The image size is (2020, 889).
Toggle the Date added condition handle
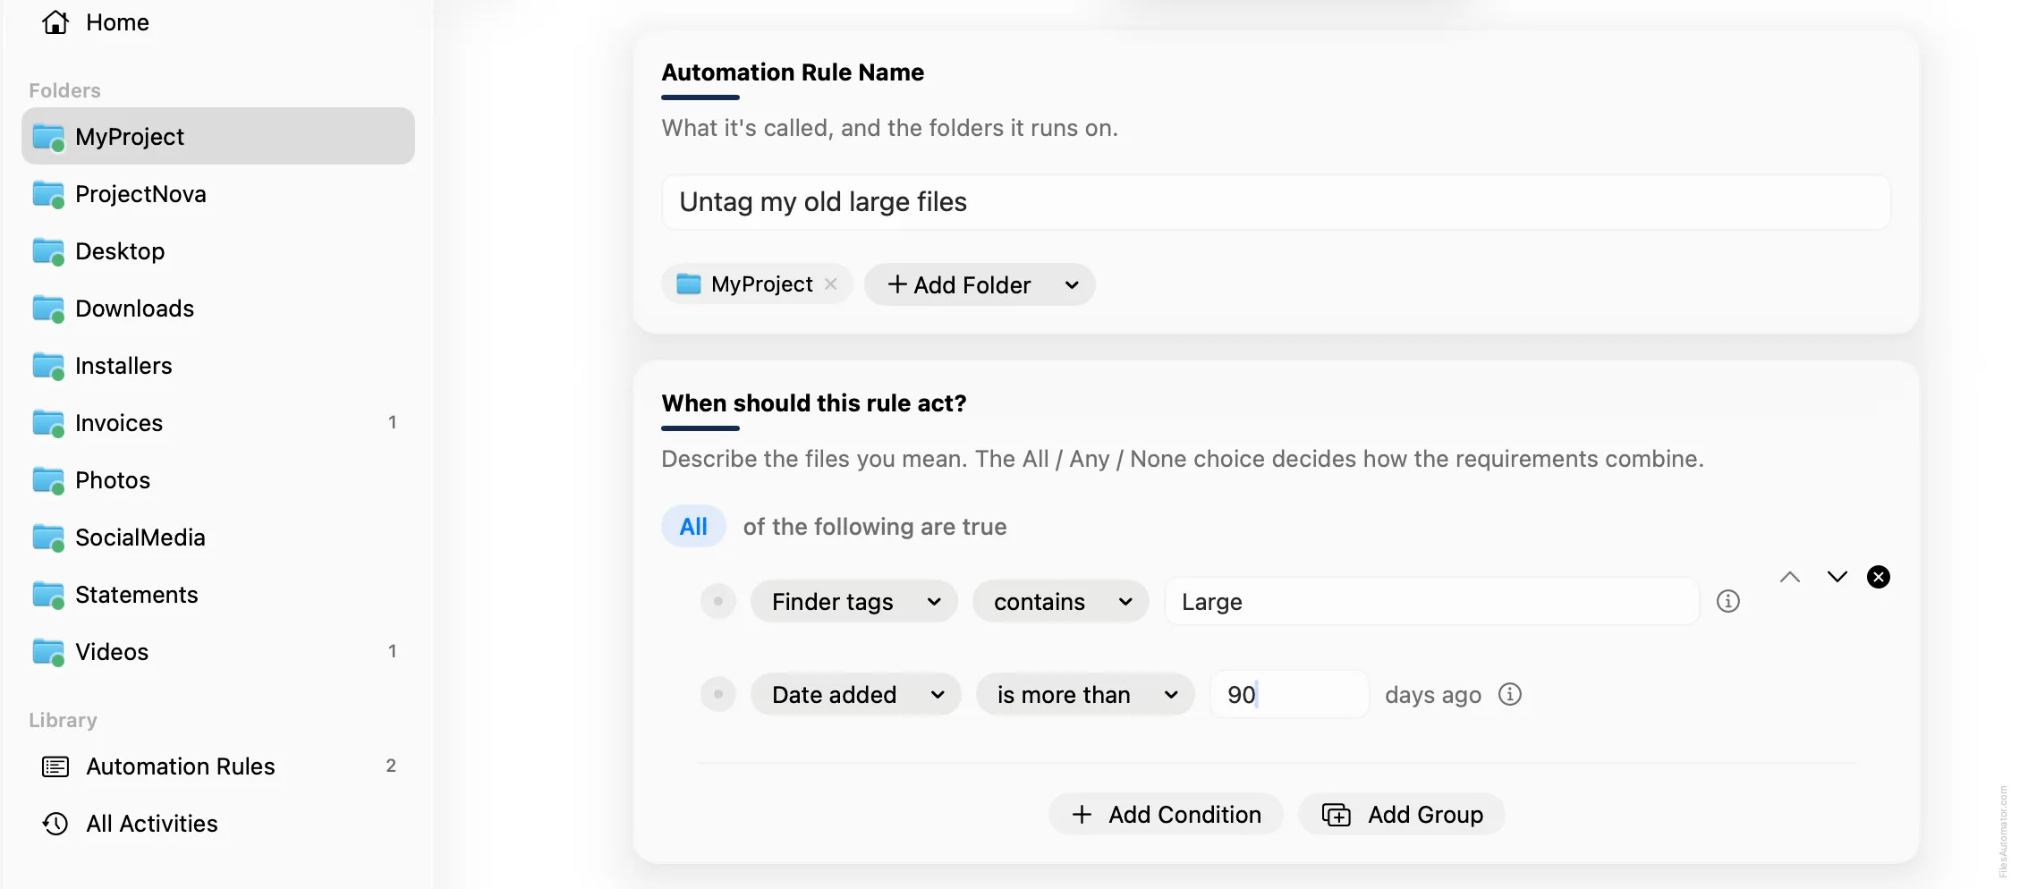pos(718,694)
